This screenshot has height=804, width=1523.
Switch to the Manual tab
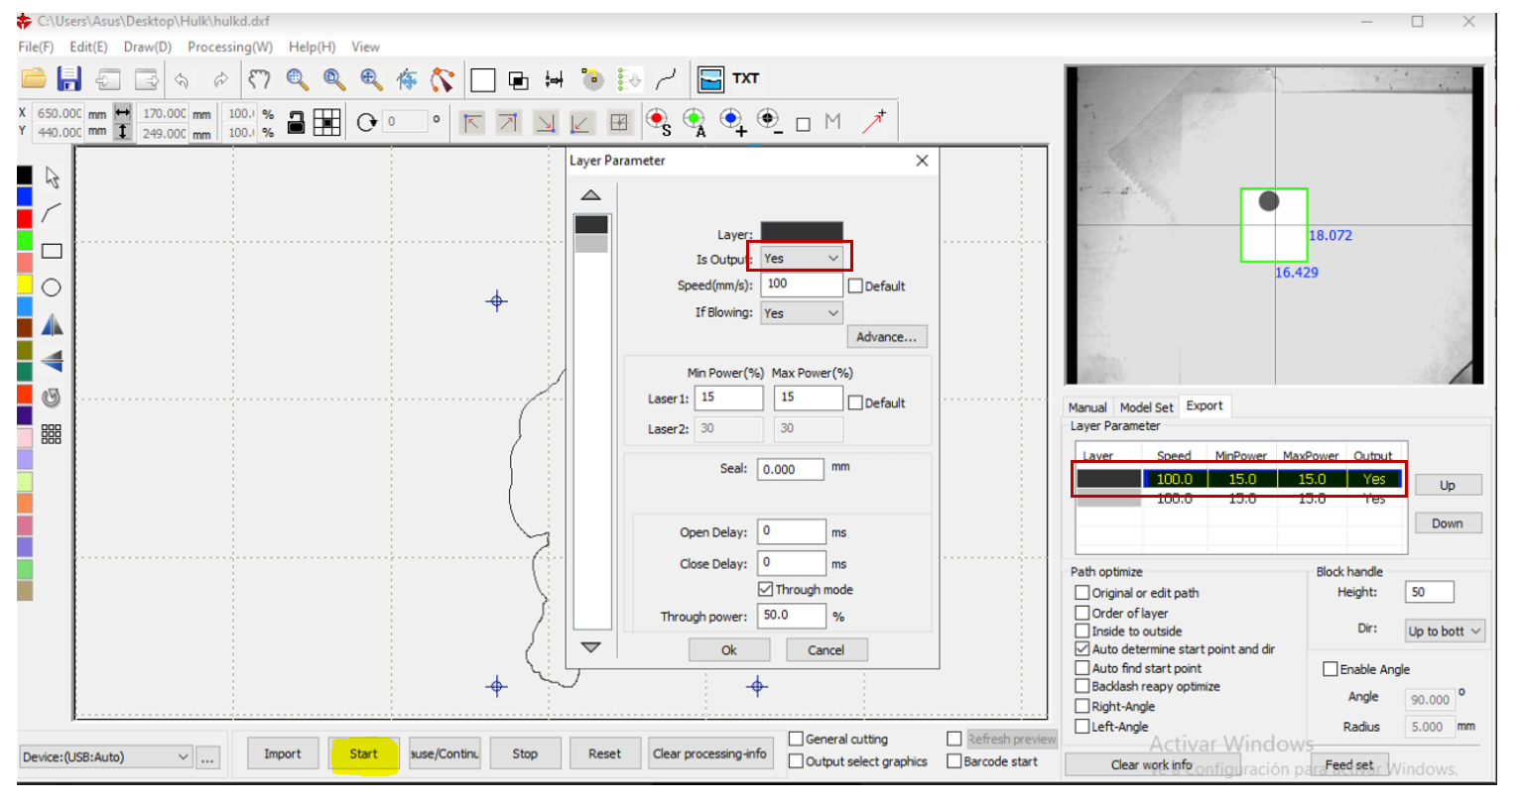coord(1086,407)
